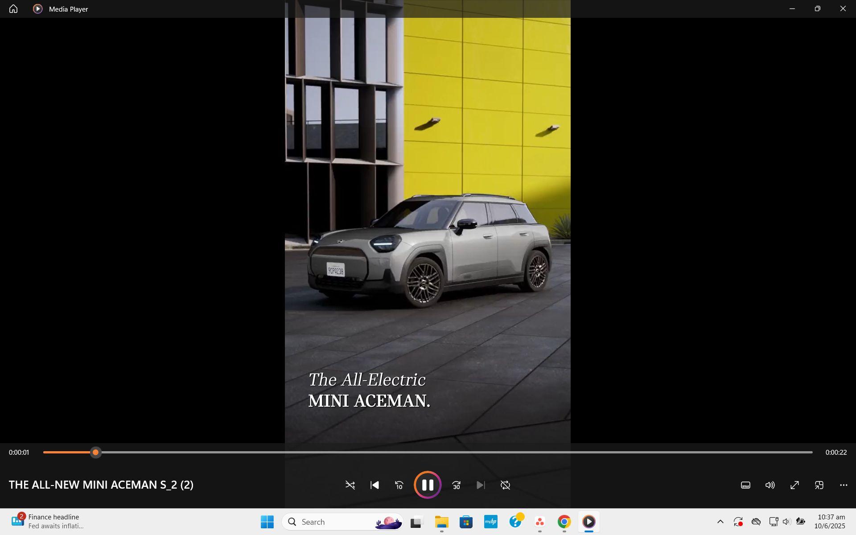
Task: Click the taskbar Search box
Action: point(330,522)
